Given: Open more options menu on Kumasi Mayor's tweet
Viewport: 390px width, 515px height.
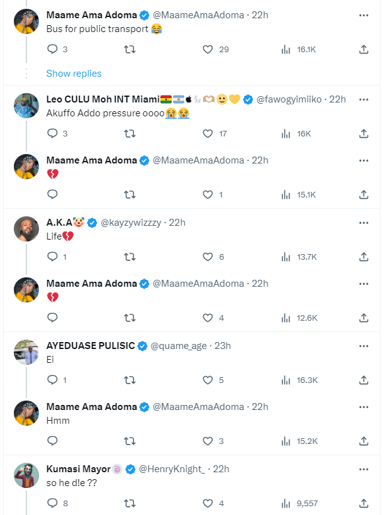Looking at the screenshot, I should pyautogui.click(x=364, y=469).
